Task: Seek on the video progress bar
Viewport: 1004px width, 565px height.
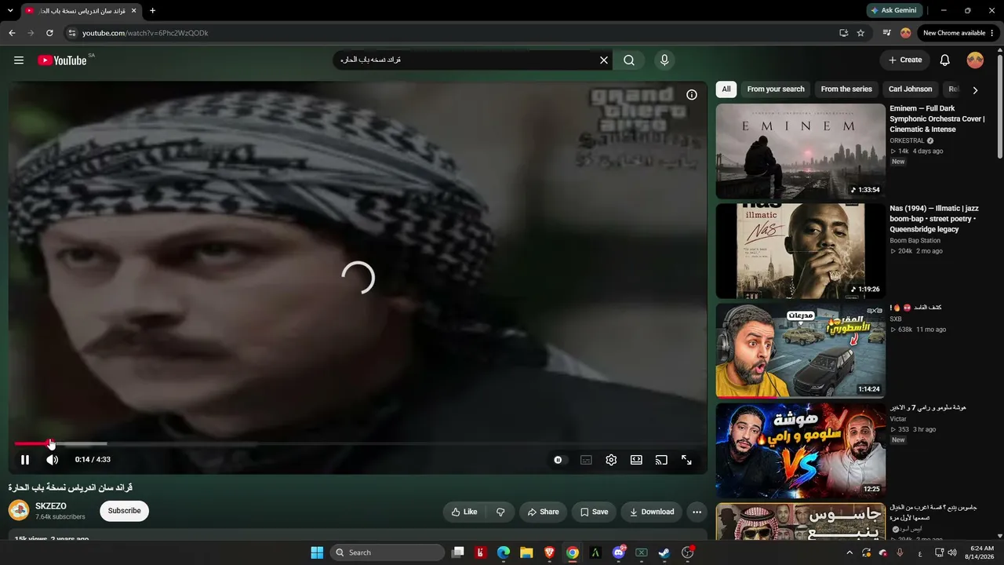Action: tap(358, 444)
